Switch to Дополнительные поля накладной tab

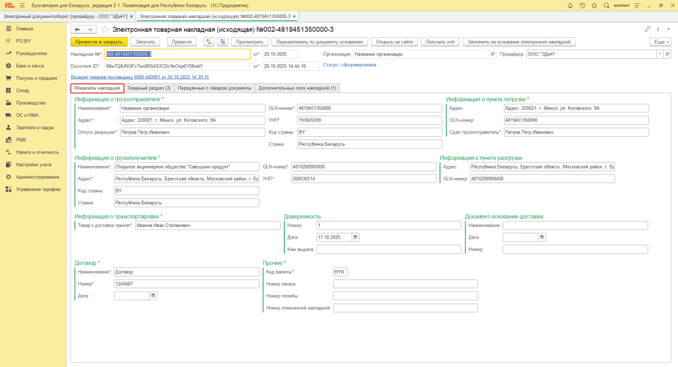[x=297, y=88]
